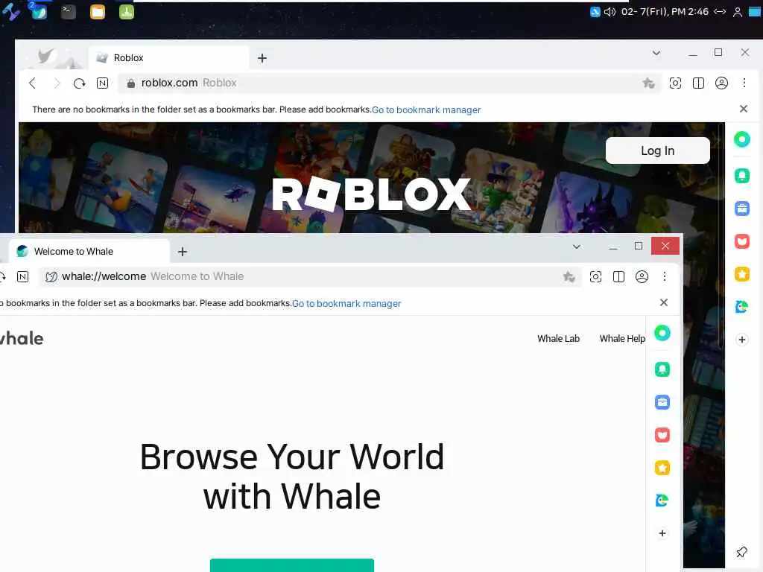Open Naver home button in Whale welcome window
Viewport: 763px width, 572px height.
[23, 277]
